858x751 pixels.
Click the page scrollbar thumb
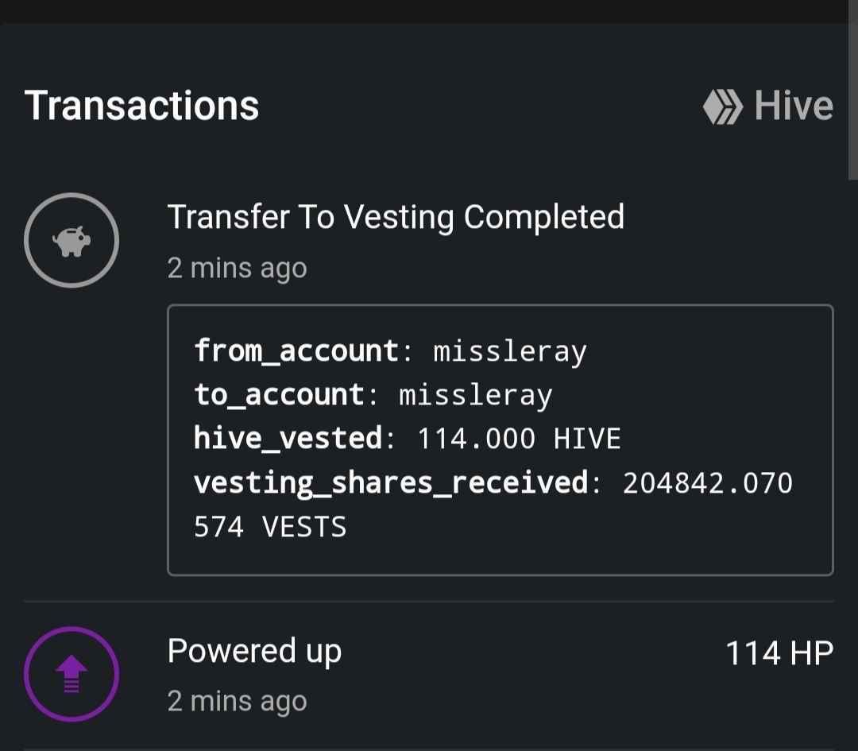[x=852, y=91]
